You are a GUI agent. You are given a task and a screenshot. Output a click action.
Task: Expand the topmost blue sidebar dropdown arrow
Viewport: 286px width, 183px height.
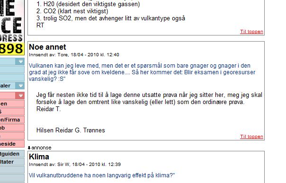[x=21, y=61]
